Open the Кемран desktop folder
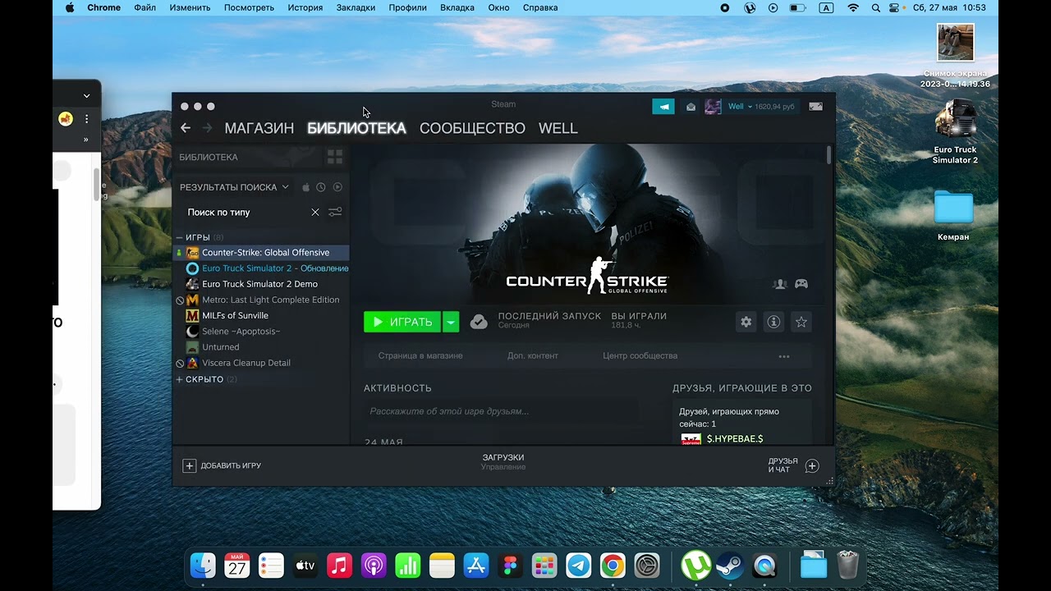 [953, 216]
